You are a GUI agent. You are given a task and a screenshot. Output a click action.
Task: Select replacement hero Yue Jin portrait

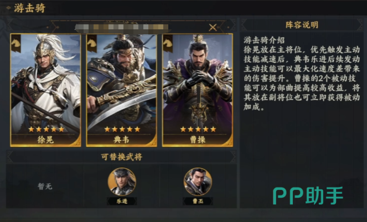click(122, 182)
